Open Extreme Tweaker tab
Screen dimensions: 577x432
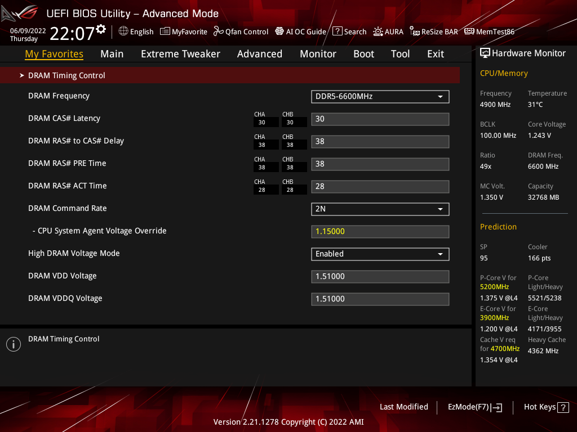click(180, 54)
